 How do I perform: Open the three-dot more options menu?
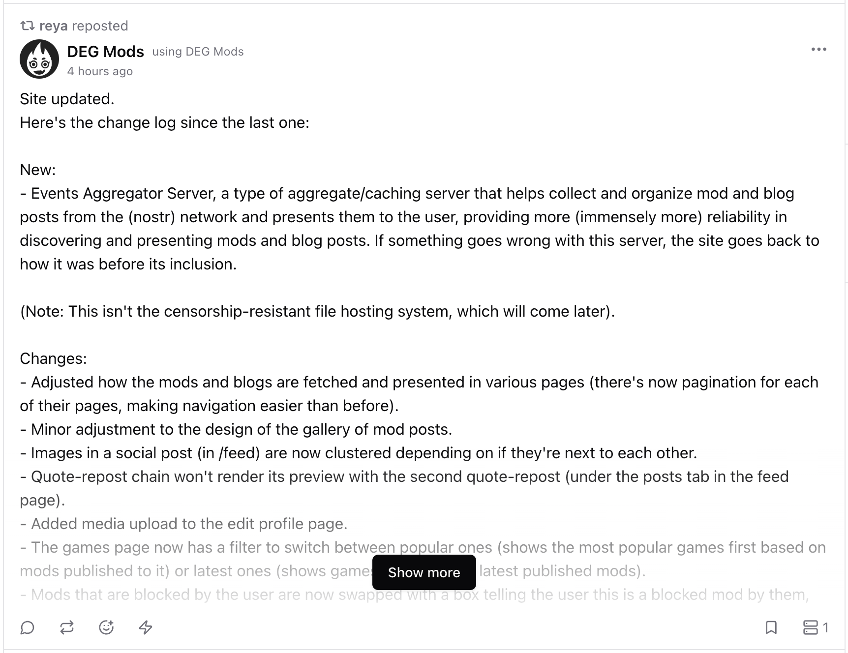pyautogui.click(x=819, y=49)
